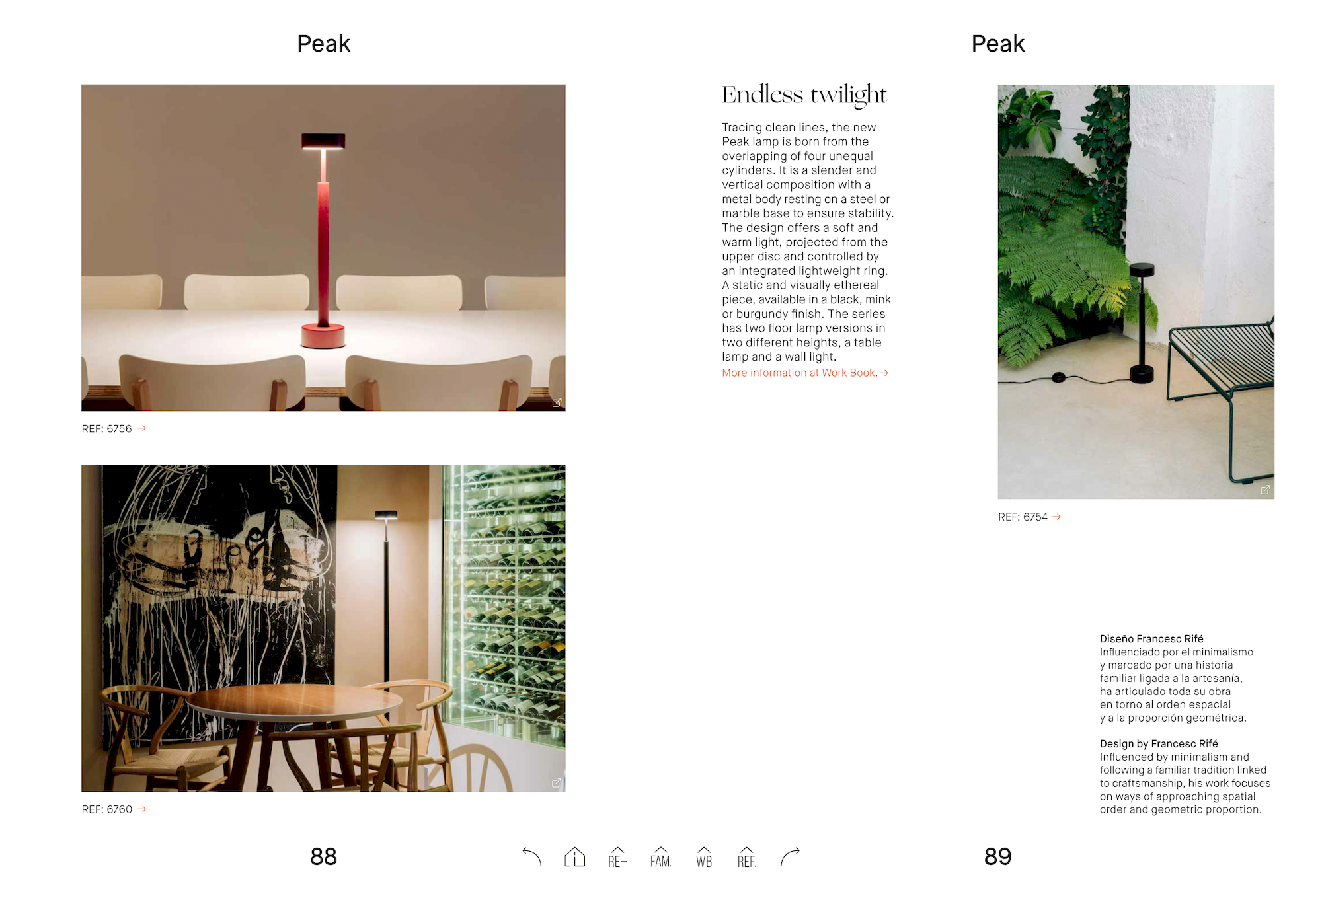Open the WB Work Book icon
The width and height of the screenshot is (1322, 898).
704,857
